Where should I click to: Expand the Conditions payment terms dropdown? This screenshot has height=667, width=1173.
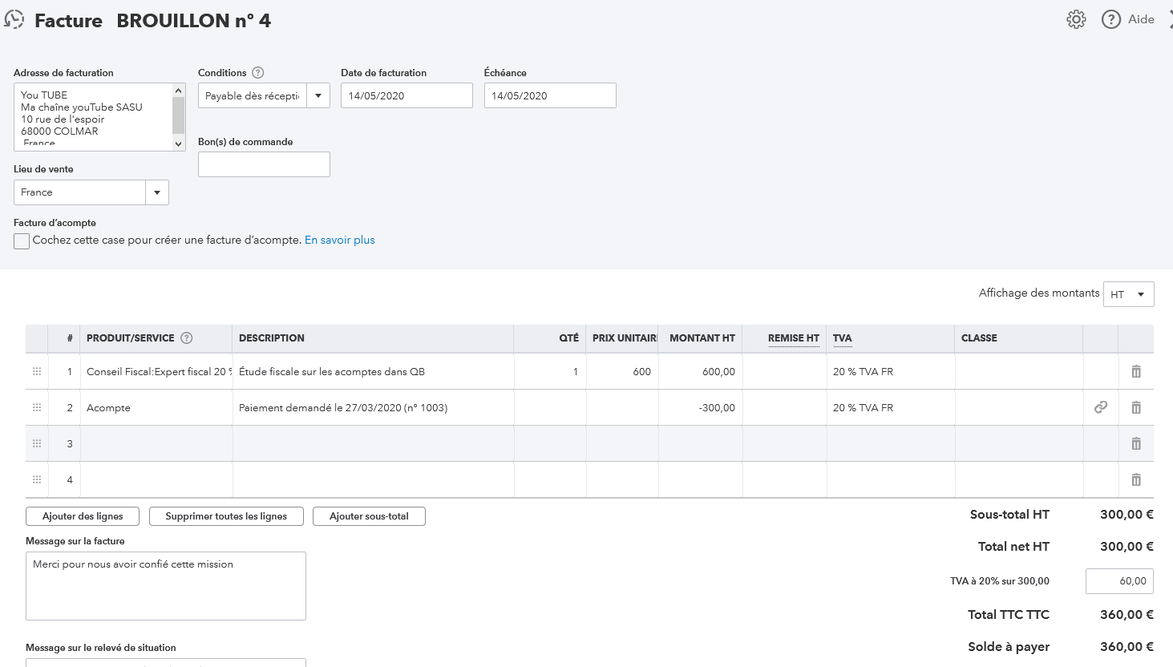coord(318,96)
